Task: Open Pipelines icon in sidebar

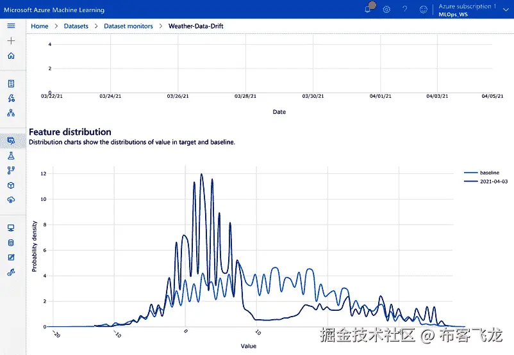Action: tap(11, 171)
